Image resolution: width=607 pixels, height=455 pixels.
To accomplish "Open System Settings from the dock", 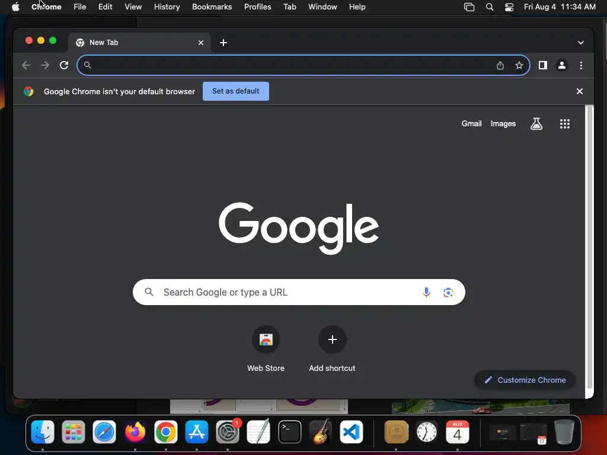I will [228, 432].
